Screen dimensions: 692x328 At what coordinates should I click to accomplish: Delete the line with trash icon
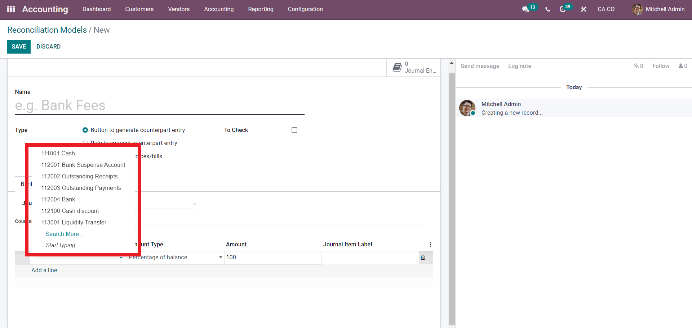tap(423, 258)
